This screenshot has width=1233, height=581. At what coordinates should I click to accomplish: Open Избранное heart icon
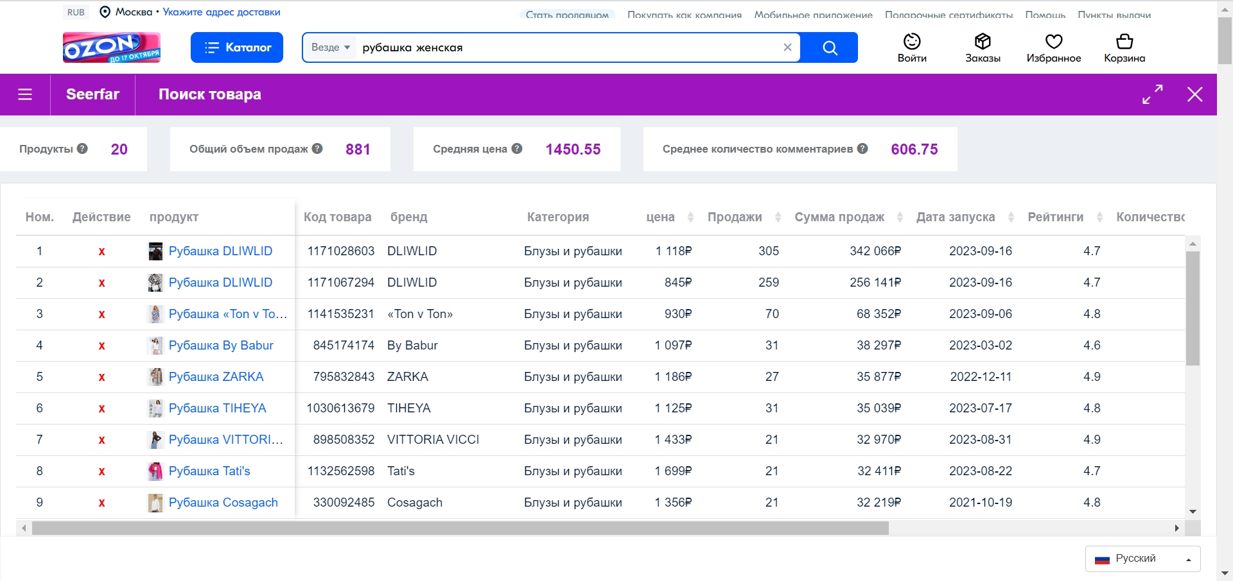click(x=1054, y=41)
